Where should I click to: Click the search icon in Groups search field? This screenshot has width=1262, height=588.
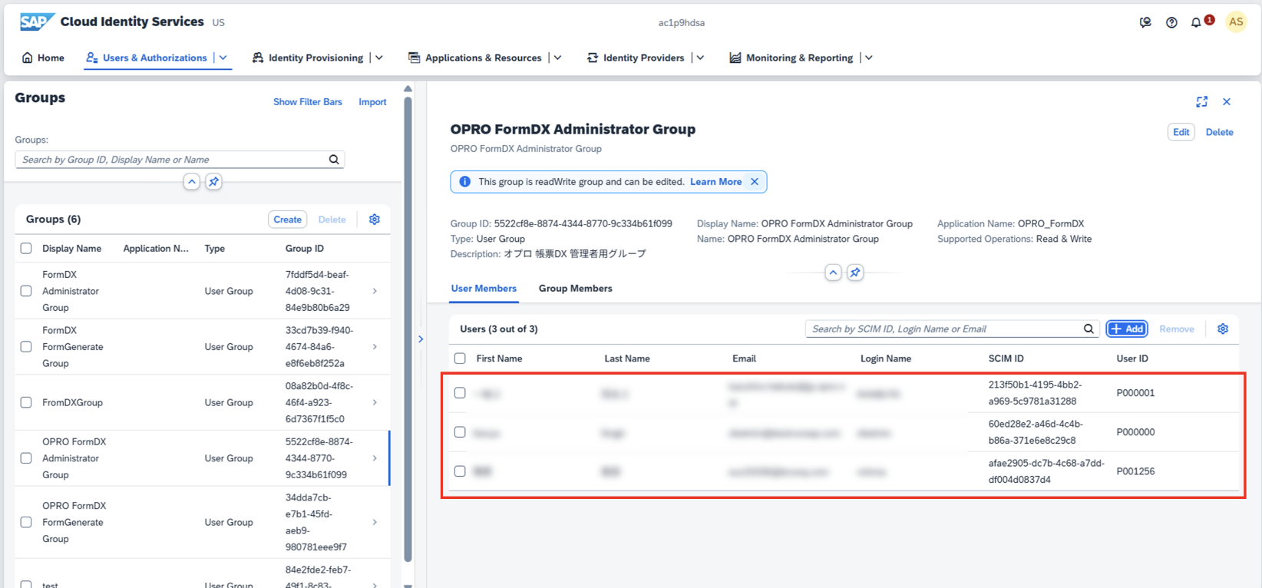[x=334, y=160]
